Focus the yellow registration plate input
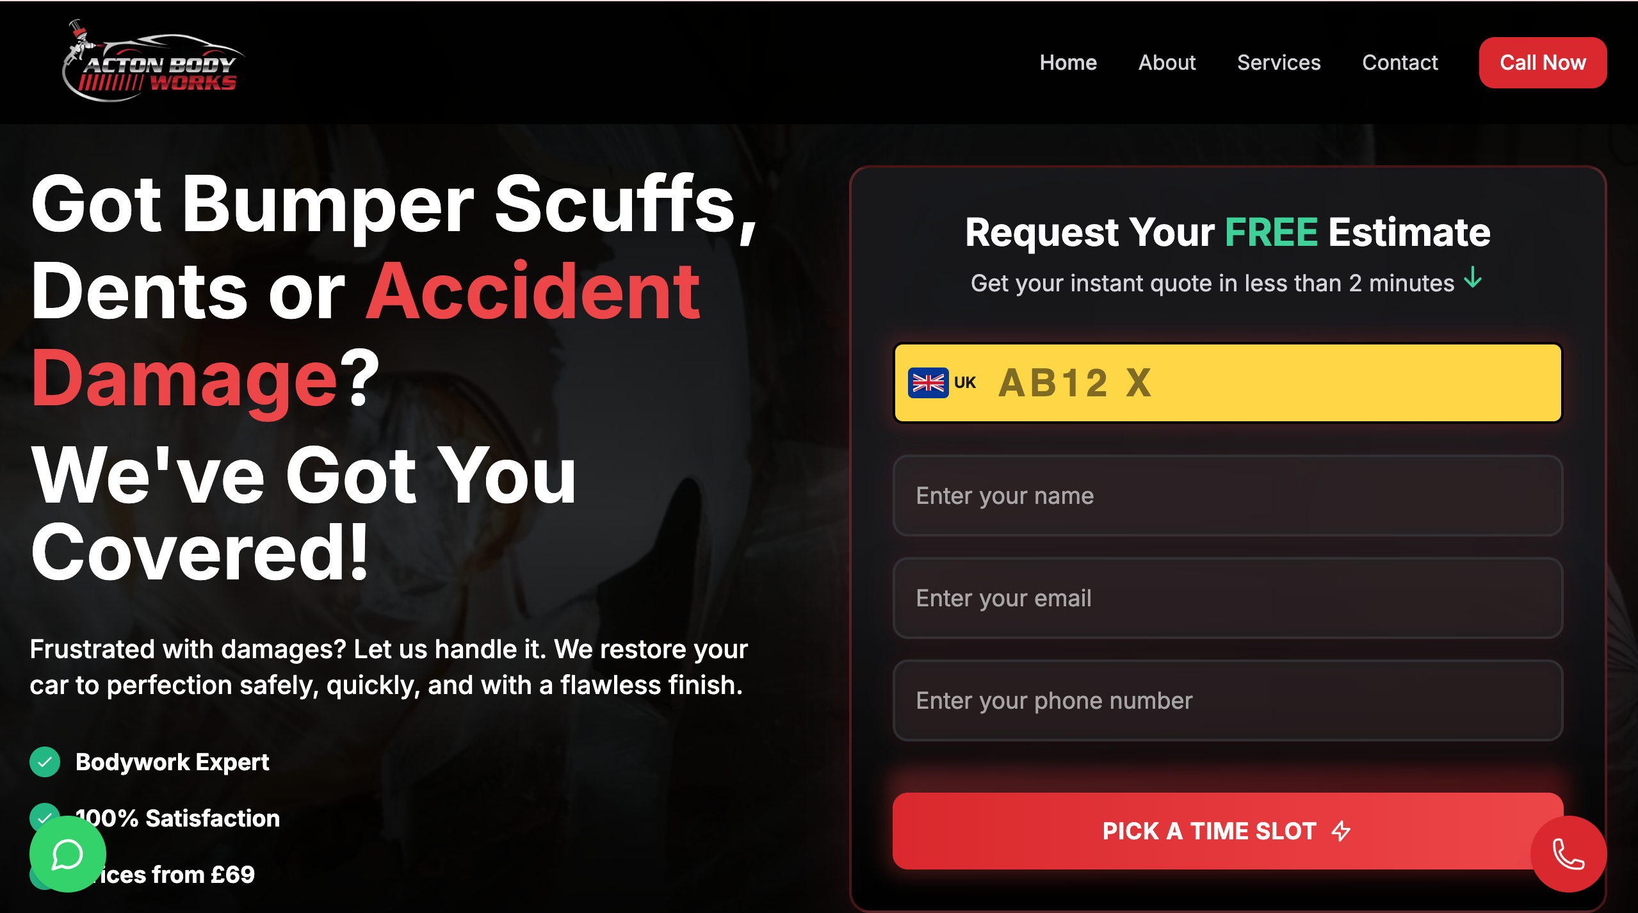The image size is (1638, 913). pos(1228,383)
